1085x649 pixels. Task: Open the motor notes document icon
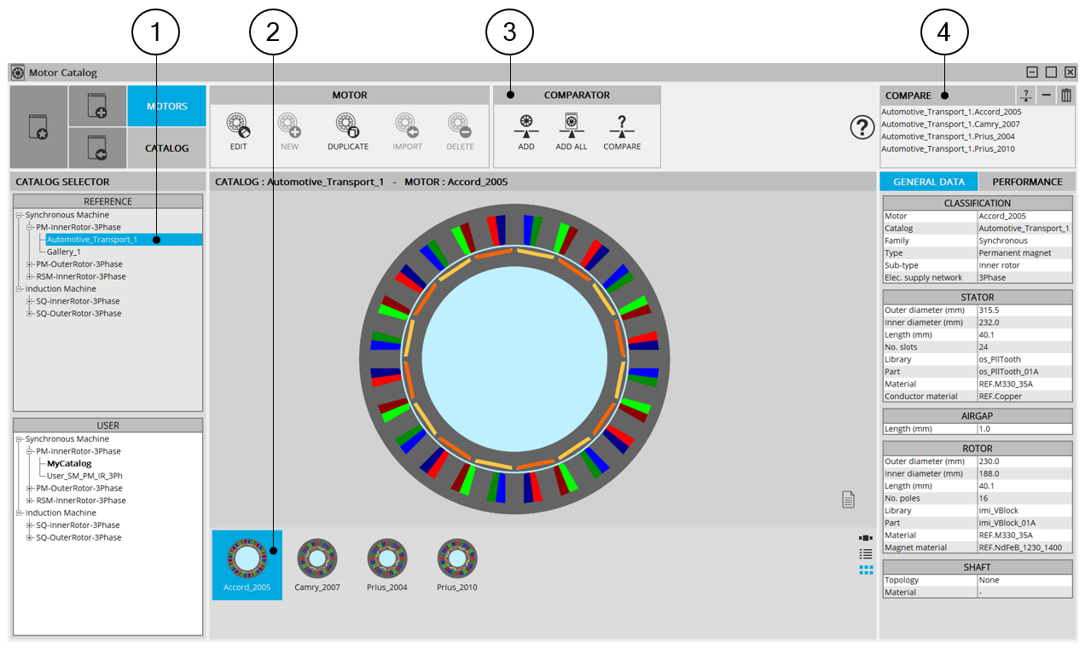tap(848, 500)
